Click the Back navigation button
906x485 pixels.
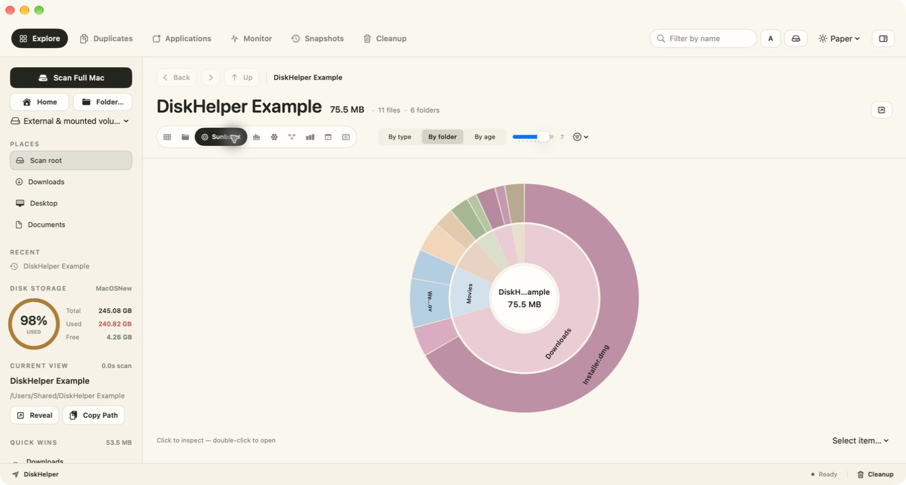pyautogui.click(x=176, y=78)
